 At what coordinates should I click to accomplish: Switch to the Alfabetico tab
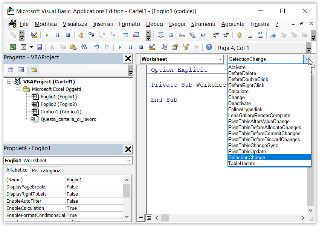[x=17, y=170]
